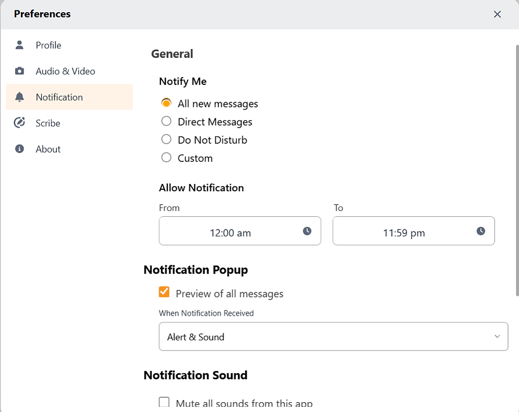This screenshot has height=412, width=519.
Task: Click the General heading
Action: tap(172, 54)
